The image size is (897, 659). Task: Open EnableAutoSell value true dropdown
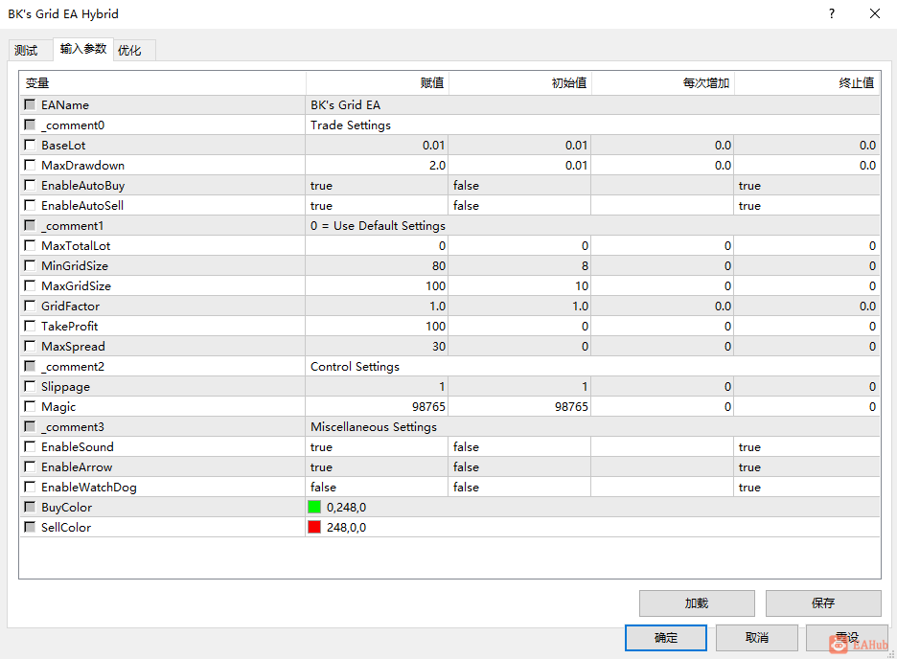tap(377, 205)
